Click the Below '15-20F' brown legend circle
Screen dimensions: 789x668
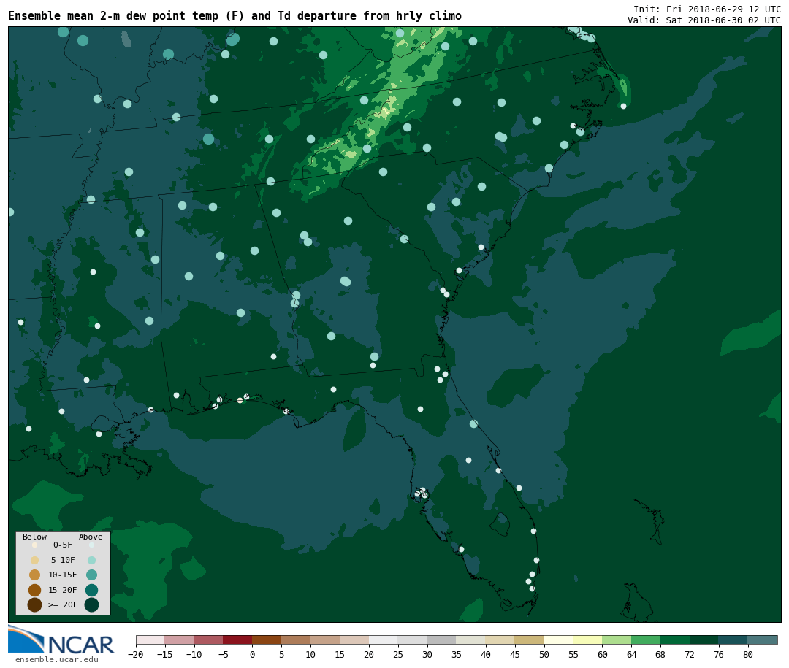coord(34,590)
